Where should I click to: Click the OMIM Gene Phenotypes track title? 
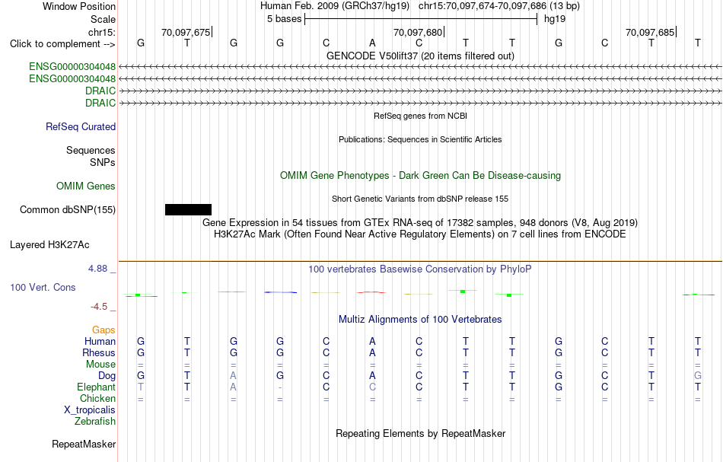[420, 175]
